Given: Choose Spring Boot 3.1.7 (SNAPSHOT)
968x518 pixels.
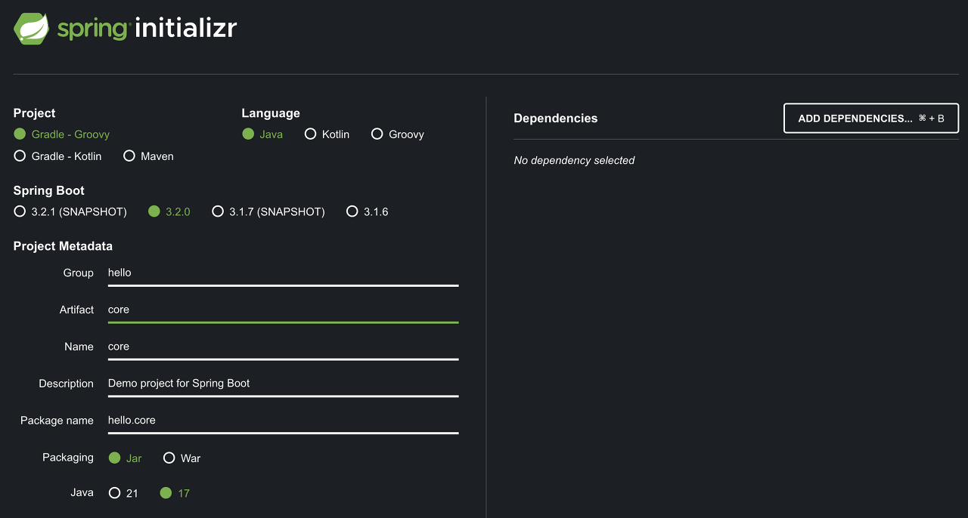Looking at the screenshot, I should click(x=268, y=212).
